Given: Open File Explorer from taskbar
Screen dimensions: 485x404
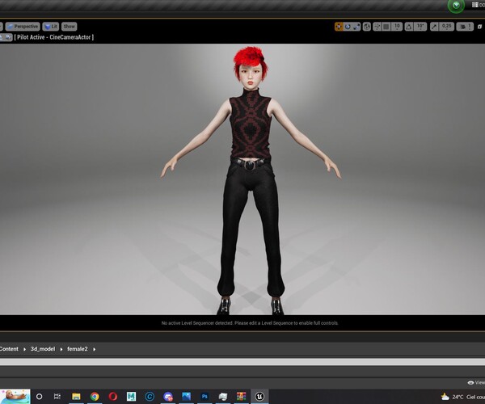Looking at the screenshot, I should click(x=76, y=396).
